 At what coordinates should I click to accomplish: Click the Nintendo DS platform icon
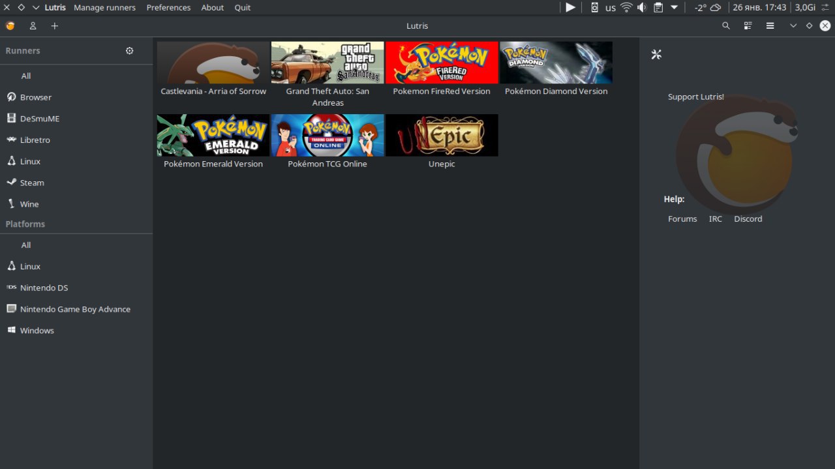(11, 288)
